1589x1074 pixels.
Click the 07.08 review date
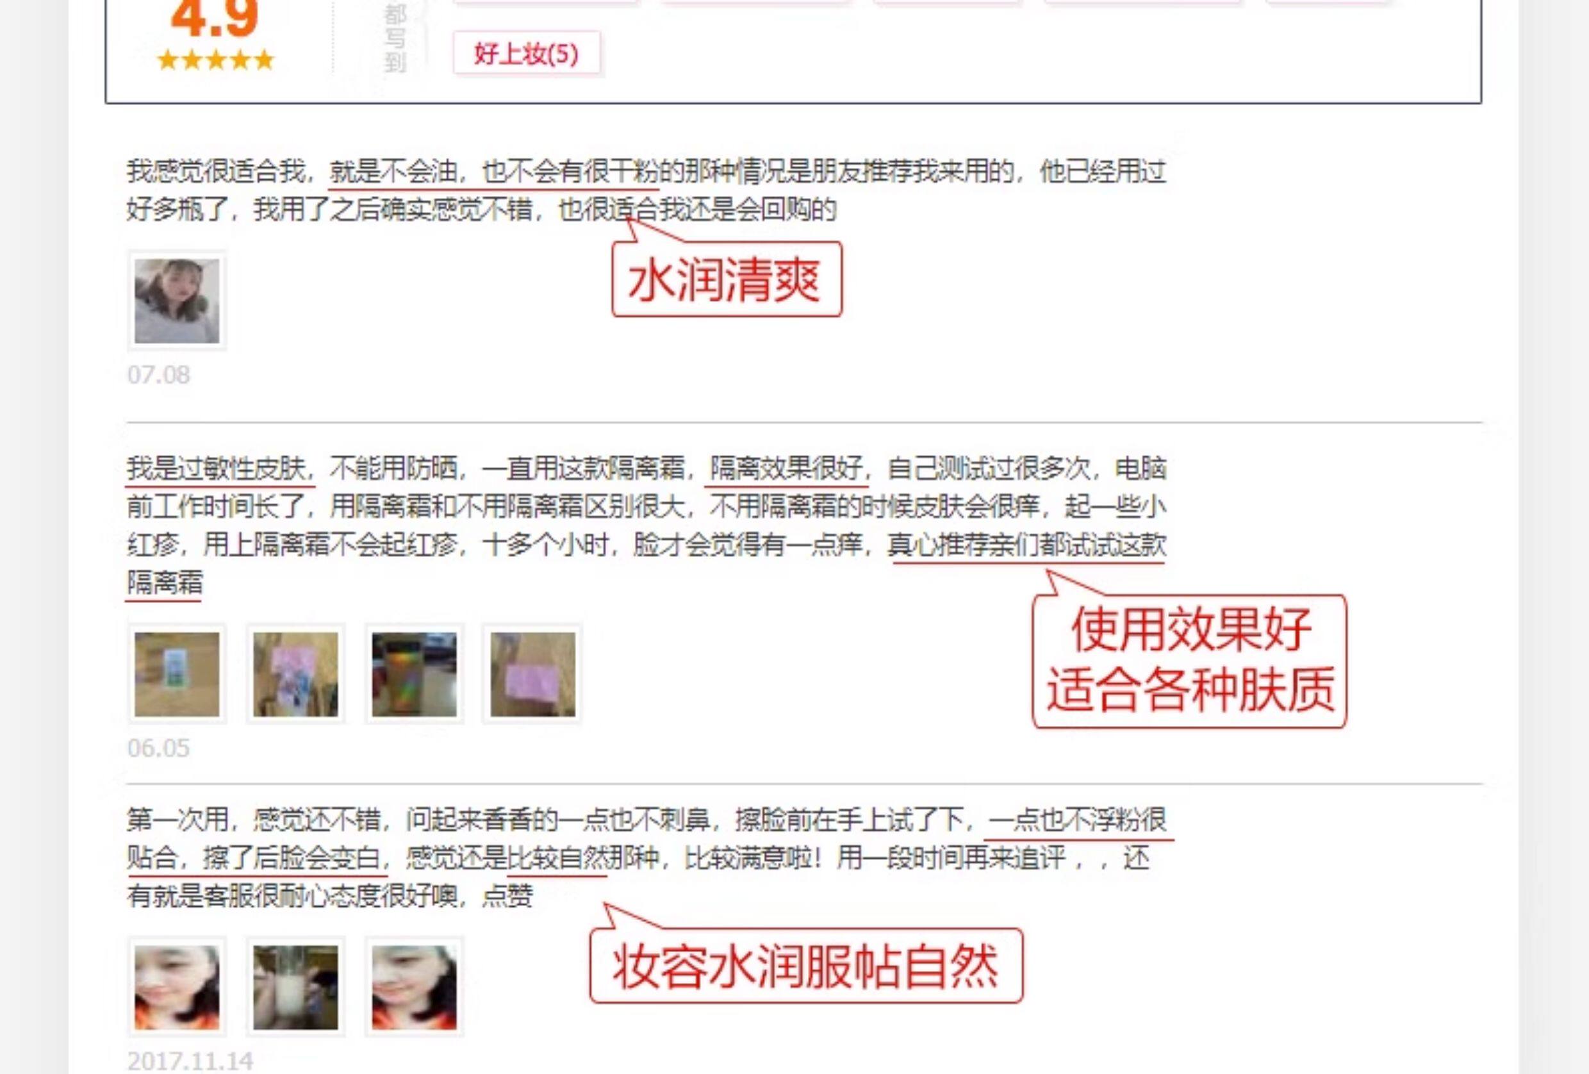click(x=159, y=375)
